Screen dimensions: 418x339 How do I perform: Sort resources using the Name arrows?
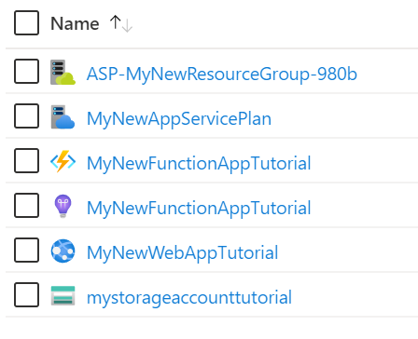click(x=121, y=23)
